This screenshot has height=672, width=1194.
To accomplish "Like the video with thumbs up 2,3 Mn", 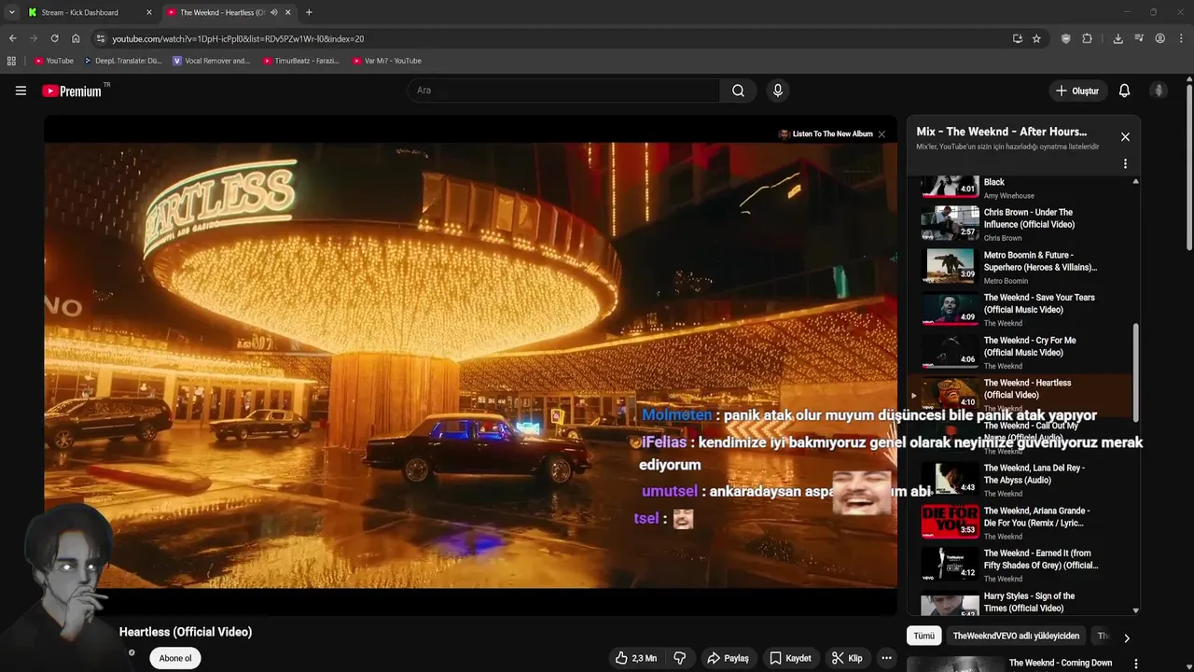I will tap(635, 658).
